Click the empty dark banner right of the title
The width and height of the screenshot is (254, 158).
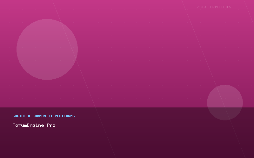pyautogui.click(x=143, y=125)
